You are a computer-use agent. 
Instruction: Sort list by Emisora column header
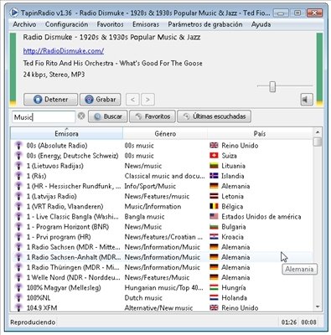click(66, 133)
